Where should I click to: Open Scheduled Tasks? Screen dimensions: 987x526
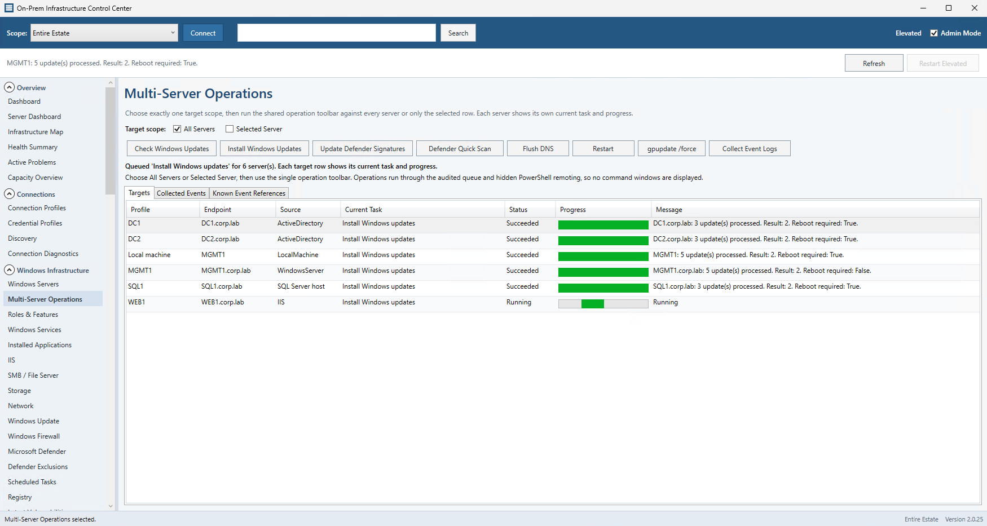coord(32,482)
